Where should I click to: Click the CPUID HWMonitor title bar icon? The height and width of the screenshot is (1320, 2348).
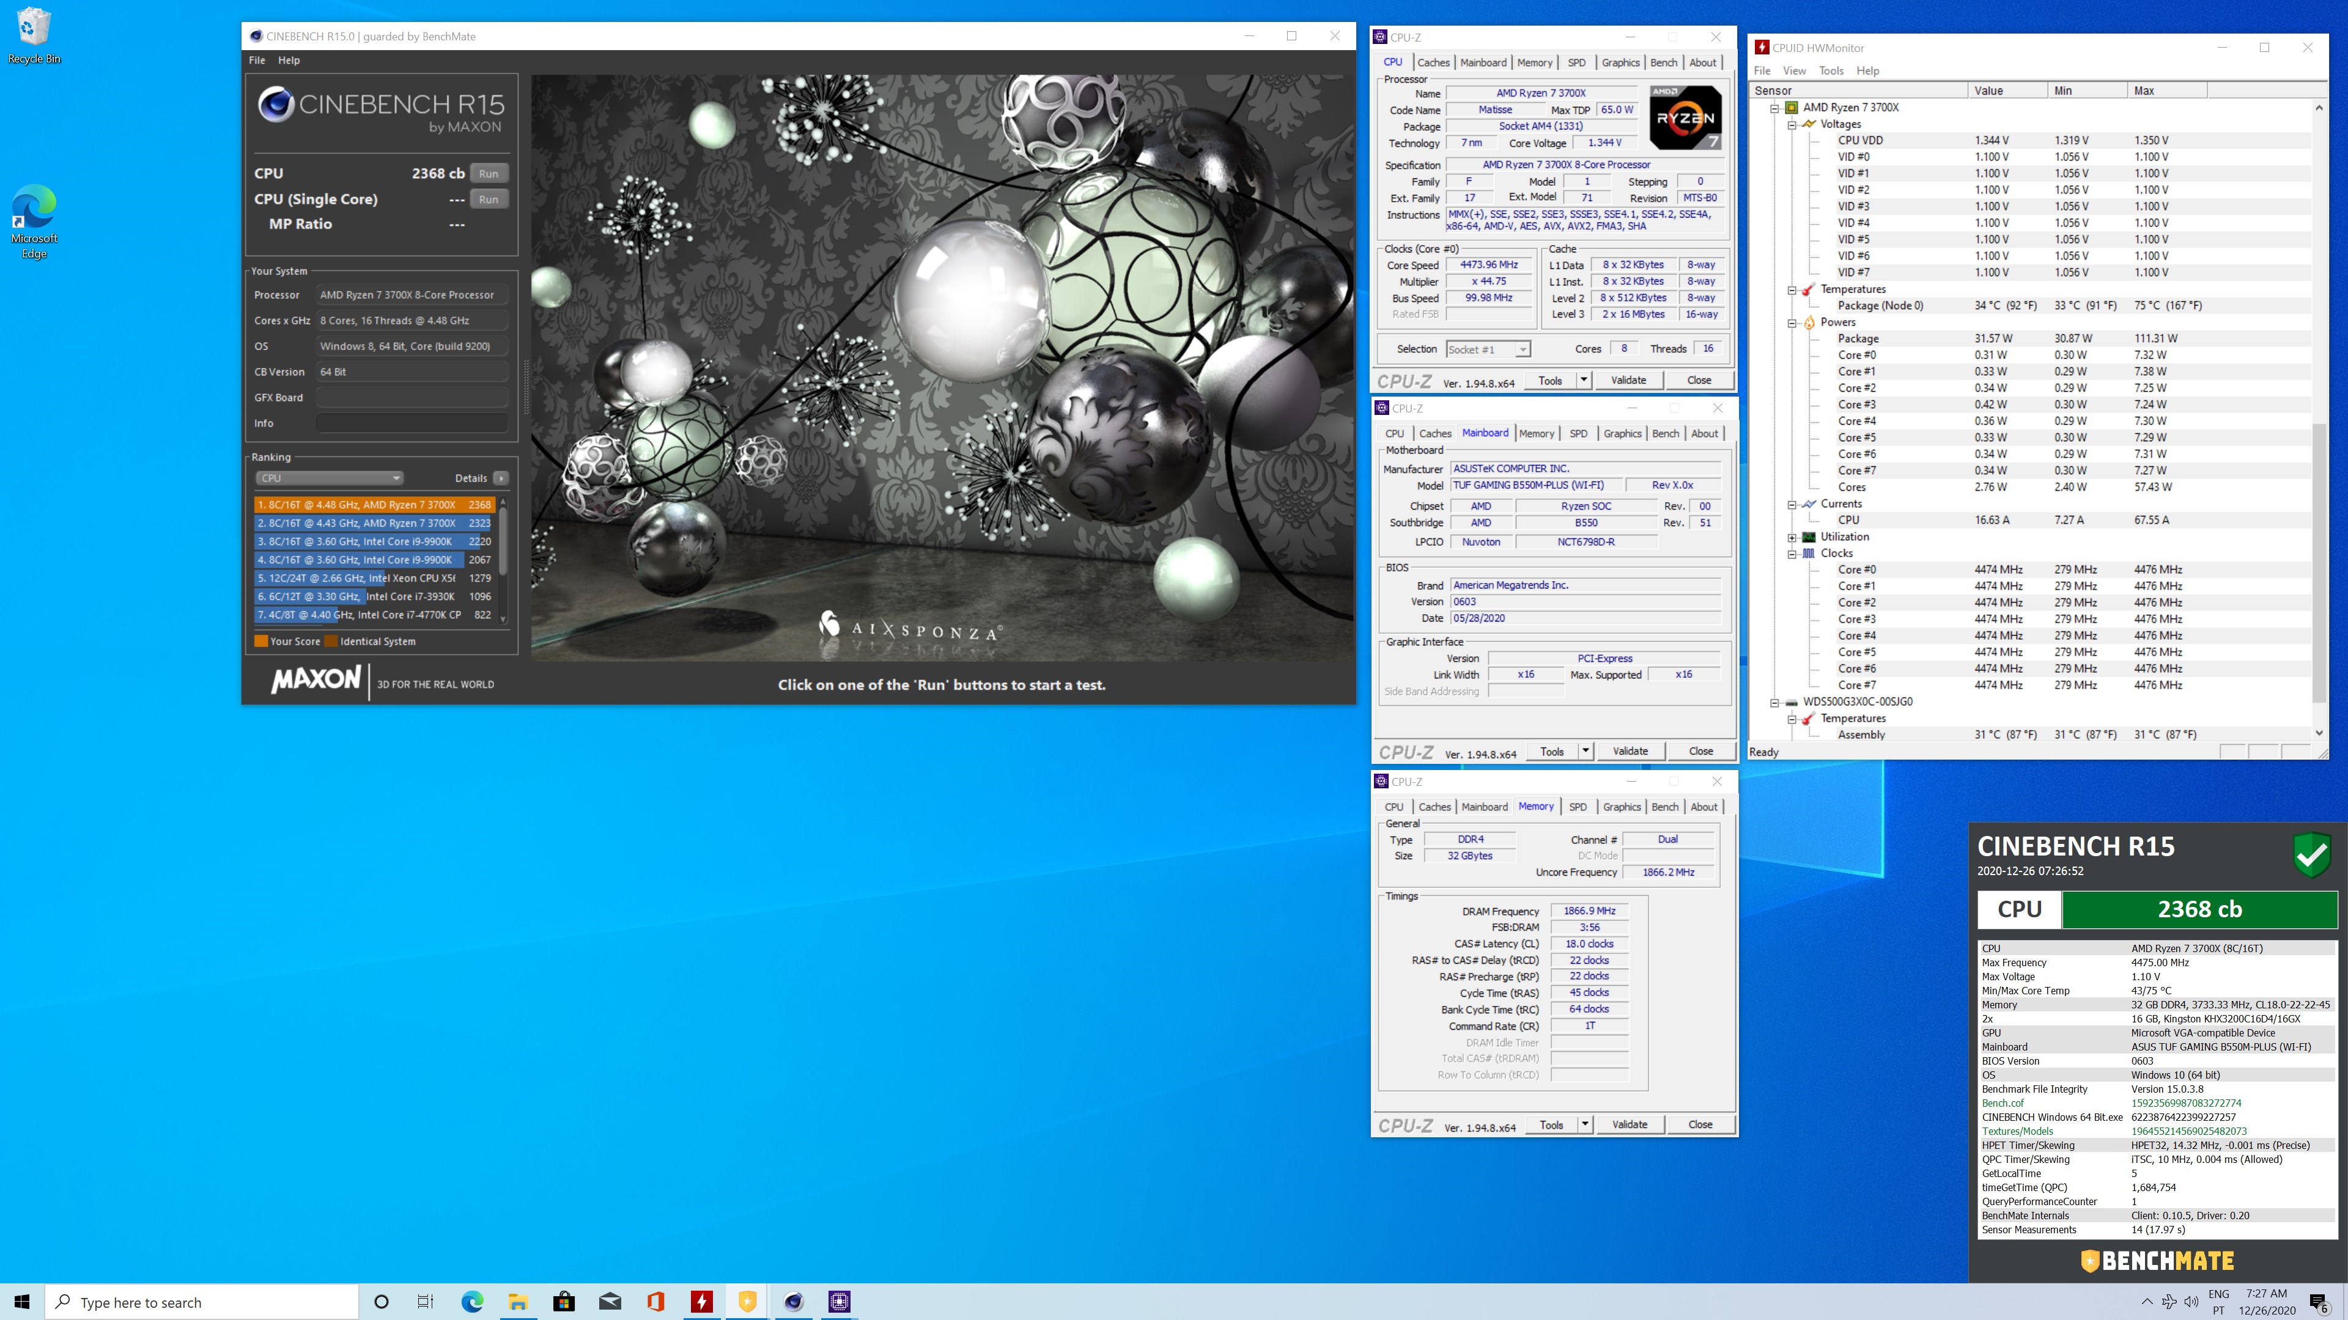click(x=1761, y=48)
